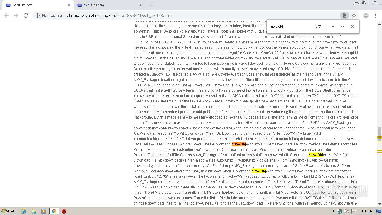Click the address bar URL
The height and width of the screenshot is (215, 382).
(119, 16)
